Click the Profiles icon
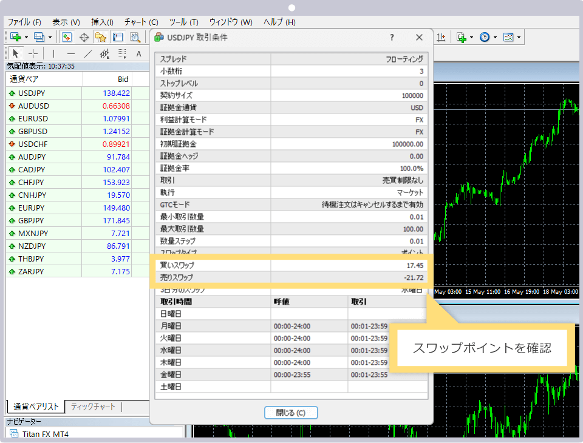This screenshot has height=443, width=583. [x=39, y=37]
